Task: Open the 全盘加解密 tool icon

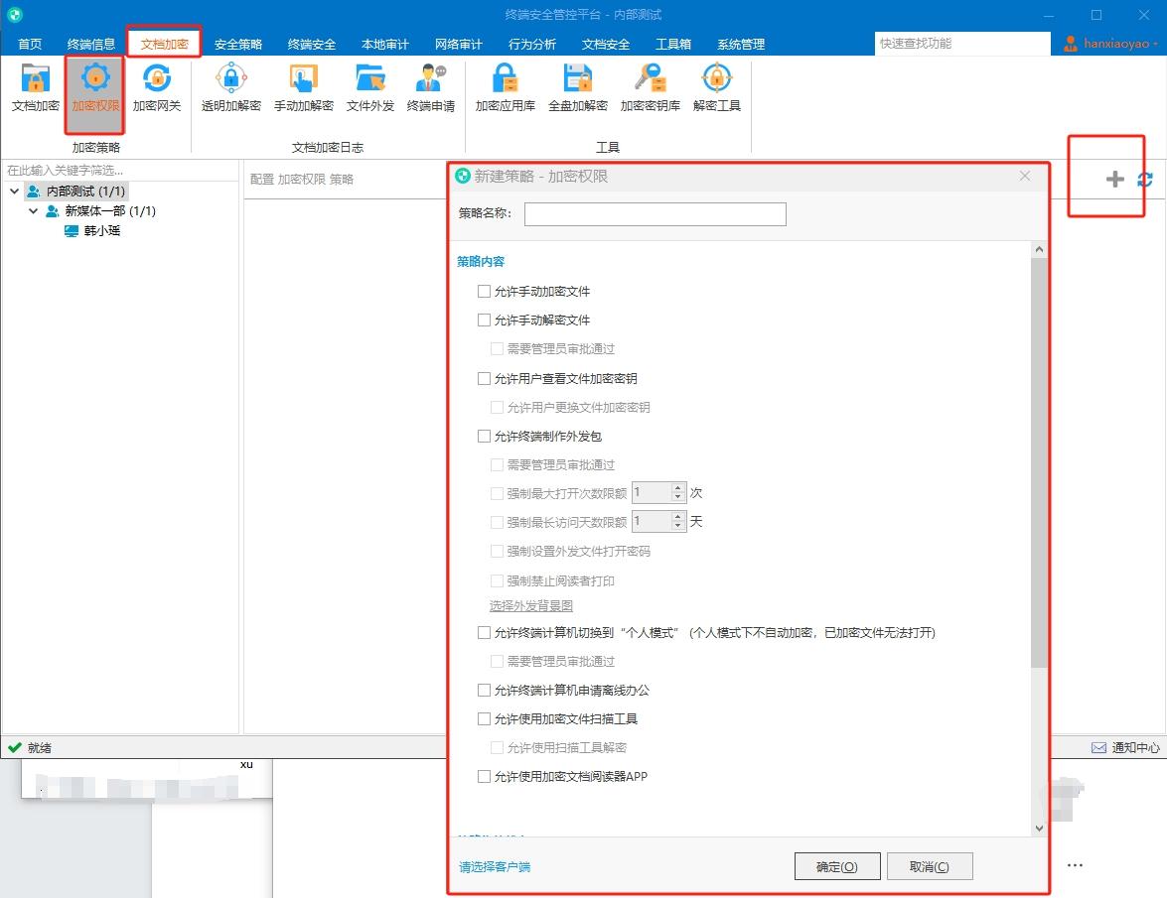Action: (x=578, y=87)
